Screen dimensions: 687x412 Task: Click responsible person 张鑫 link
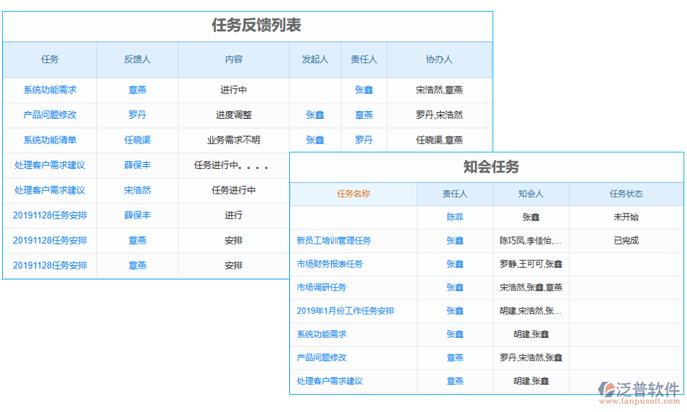pos(363,90)
